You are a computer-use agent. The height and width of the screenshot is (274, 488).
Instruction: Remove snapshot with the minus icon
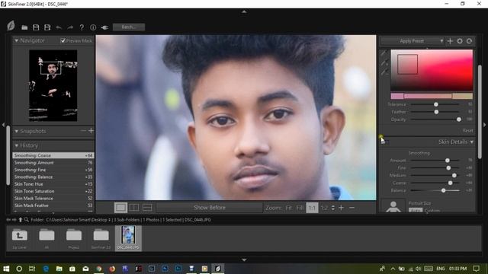[83, 131]
